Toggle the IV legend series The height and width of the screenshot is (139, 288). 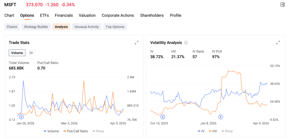(201, 131)
